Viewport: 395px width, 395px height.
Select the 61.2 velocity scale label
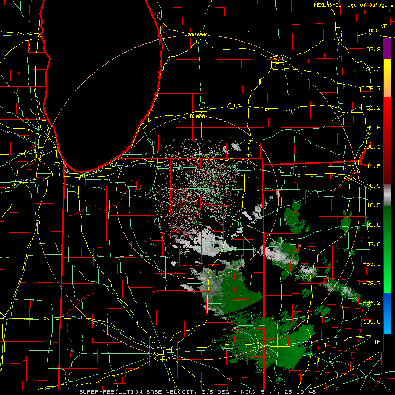coord(373,108)
